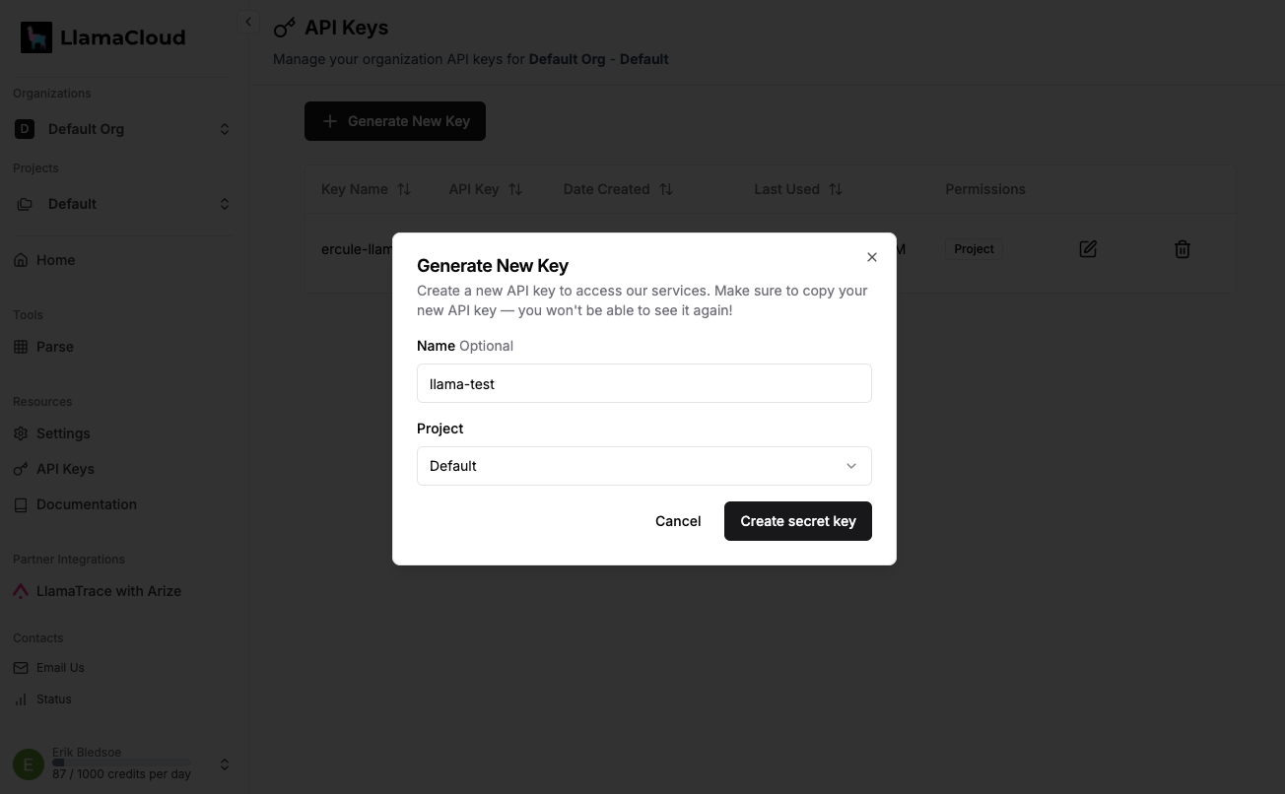Screen dimensions: 1285x794
Task: Close the Generate New Key dialog
Action: (x=871, y=257)
